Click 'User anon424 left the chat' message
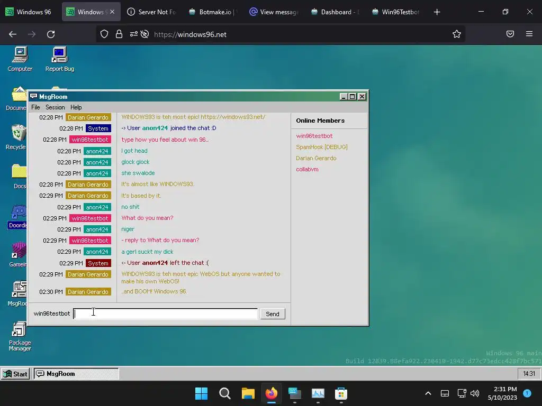Image resolution: width=542 pixels, height=406 pixels. pos(165,263)
